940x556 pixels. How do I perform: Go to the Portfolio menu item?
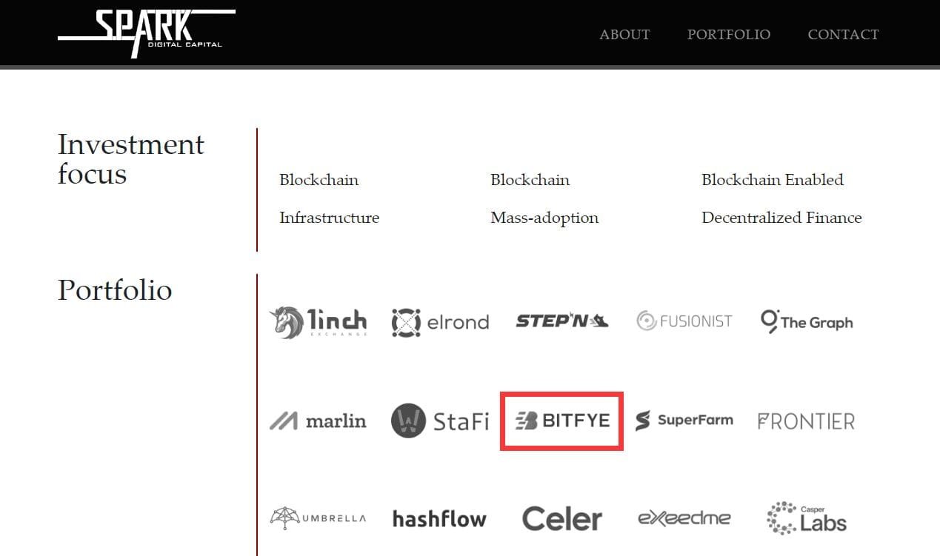728,35
